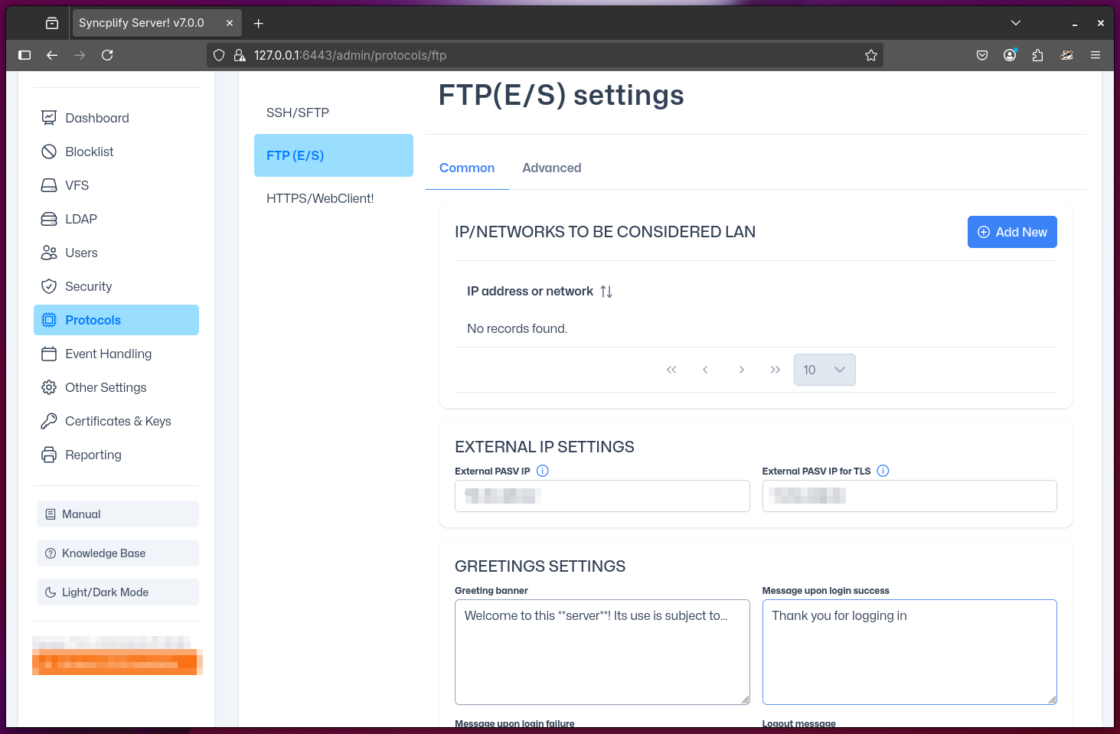
Task: Open Event Handling from sidebar
Action: click(x=108, y=354)
